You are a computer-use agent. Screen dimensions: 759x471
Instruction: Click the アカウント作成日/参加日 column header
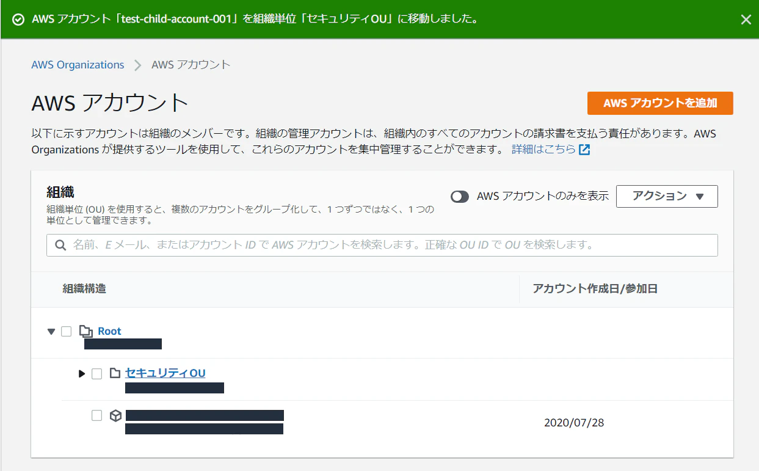pos(595,288)
